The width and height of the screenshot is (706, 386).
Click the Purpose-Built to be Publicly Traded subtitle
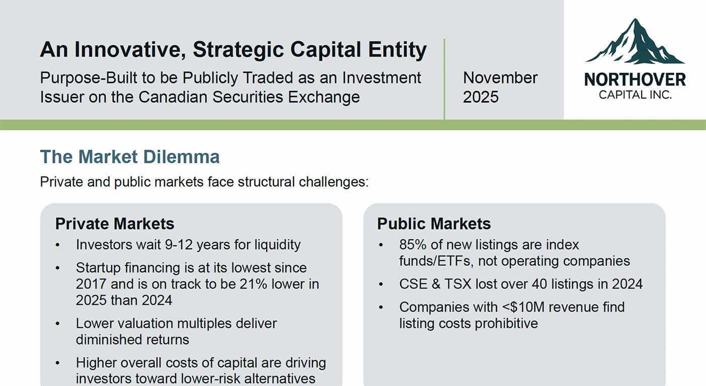point(230,87)
